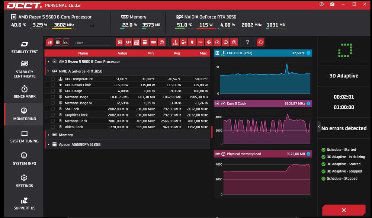
Task: Sort the table by the Name column
Action: pos(83,53)
